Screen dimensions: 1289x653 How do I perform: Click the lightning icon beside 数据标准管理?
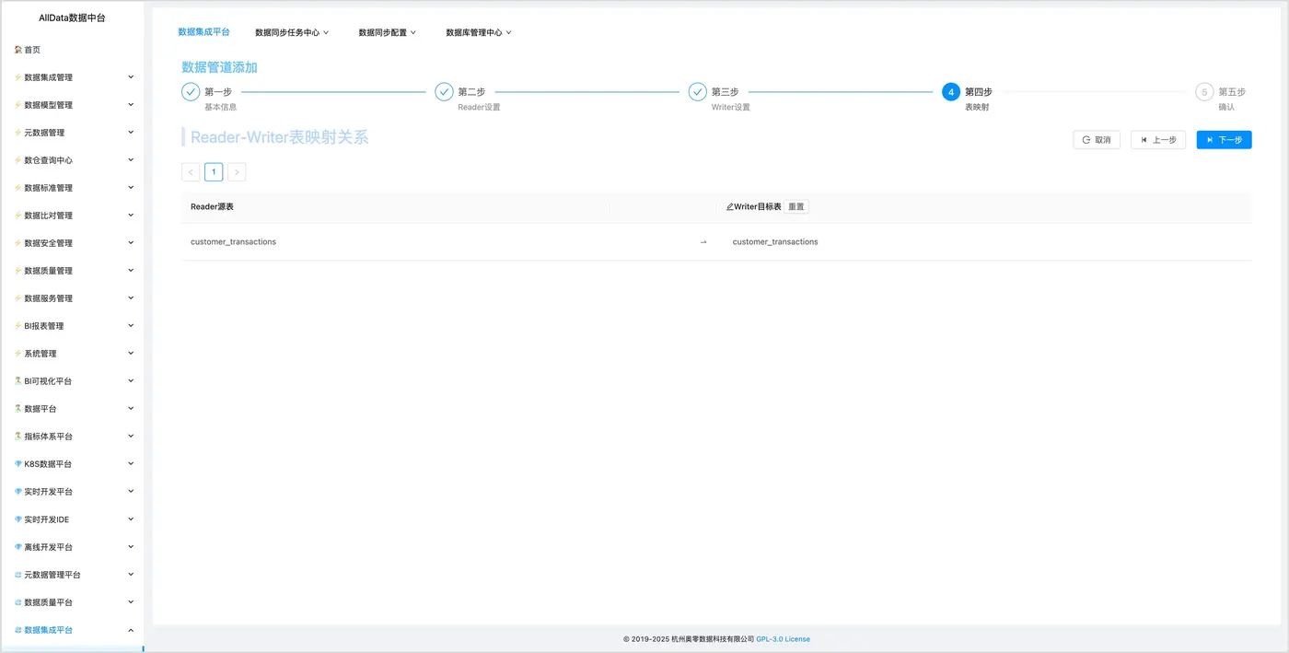point(18,188)
